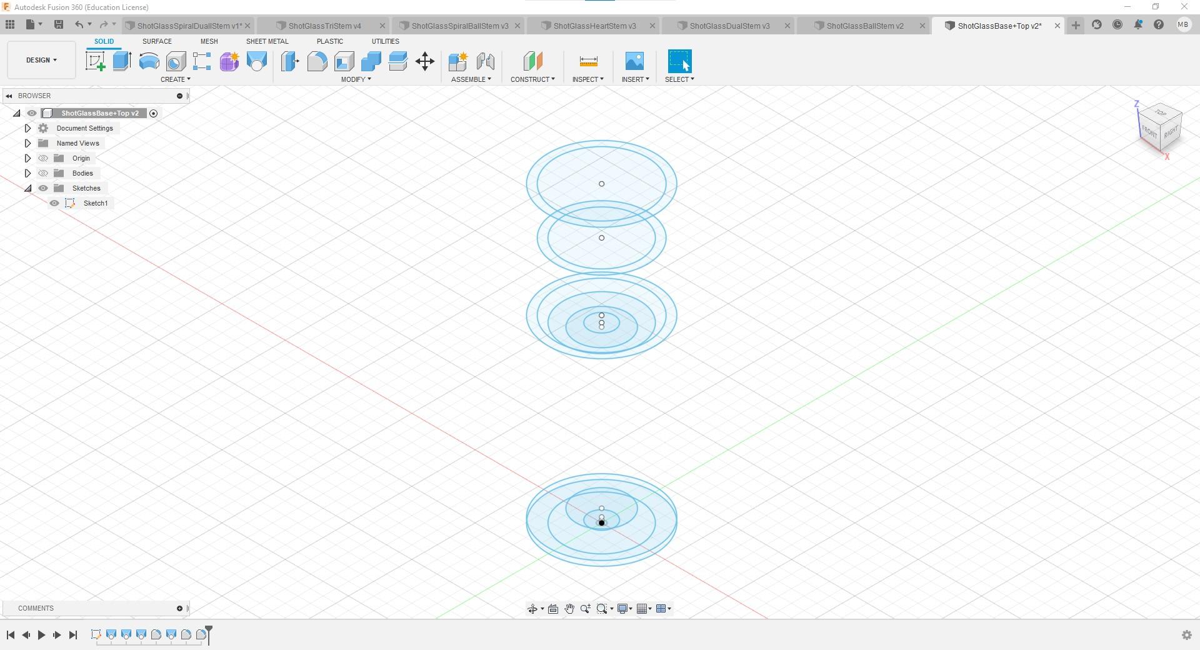1200x650 pixels.
Task: Open the CREATE dropdown menu
Action: 176,79
